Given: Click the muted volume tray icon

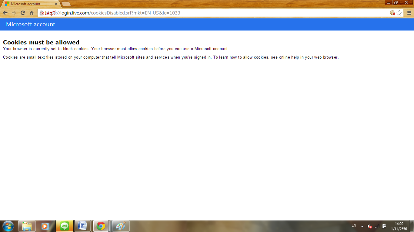Looking at the screenshot, I should [370, 226].
